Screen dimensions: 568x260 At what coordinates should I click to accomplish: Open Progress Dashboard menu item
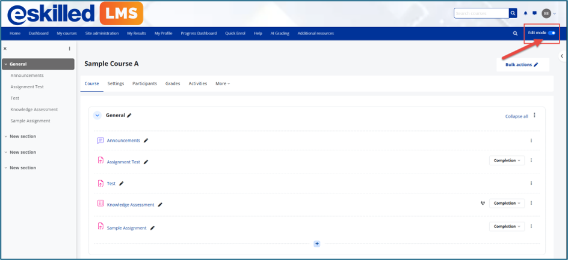click(x=199, y=33)
